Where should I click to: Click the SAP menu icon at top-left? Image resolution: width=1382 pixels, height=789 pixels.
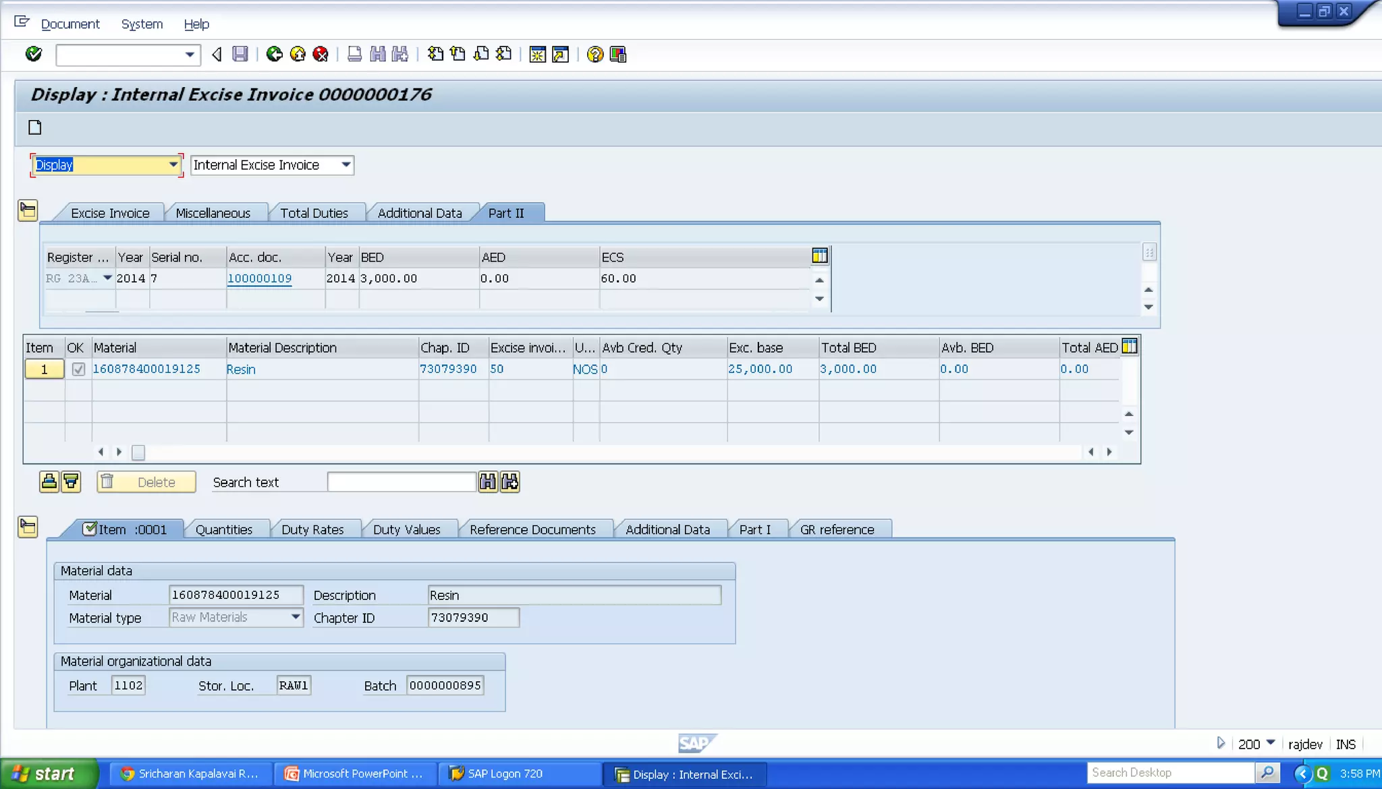pos(22,22)
